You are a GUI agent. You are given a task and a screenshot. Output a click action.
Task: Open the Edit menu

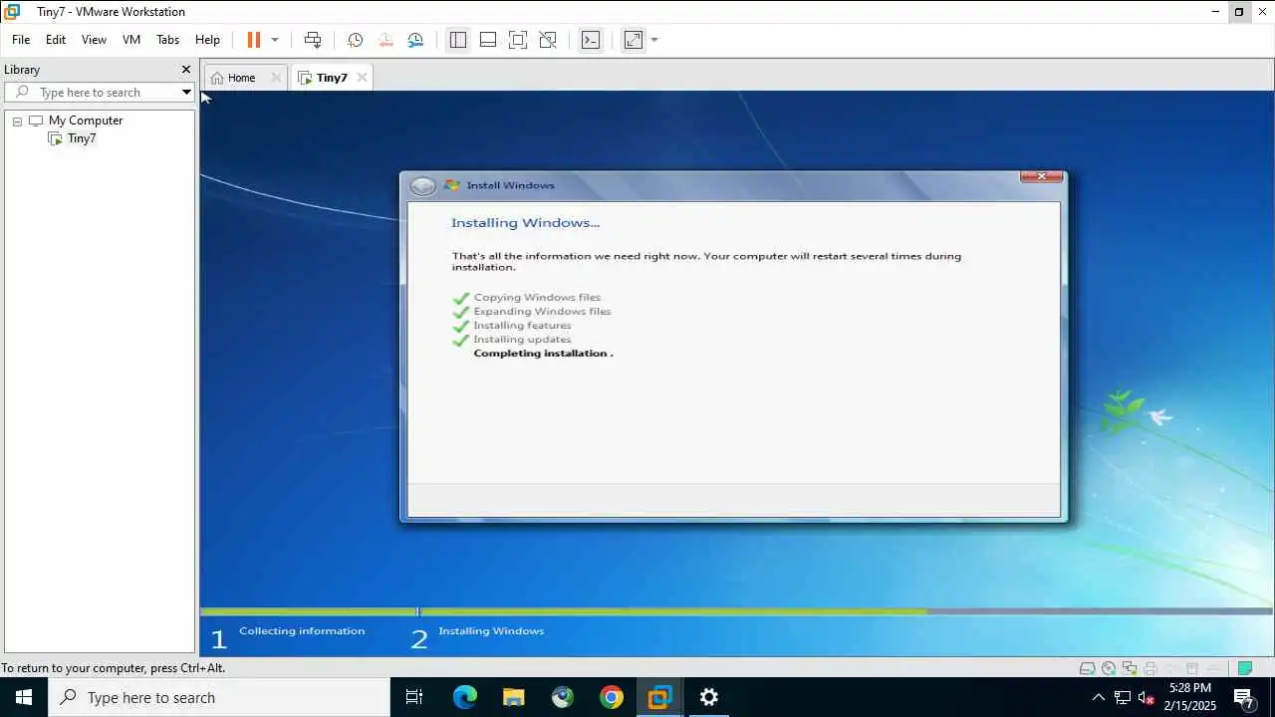click(56, 40)
